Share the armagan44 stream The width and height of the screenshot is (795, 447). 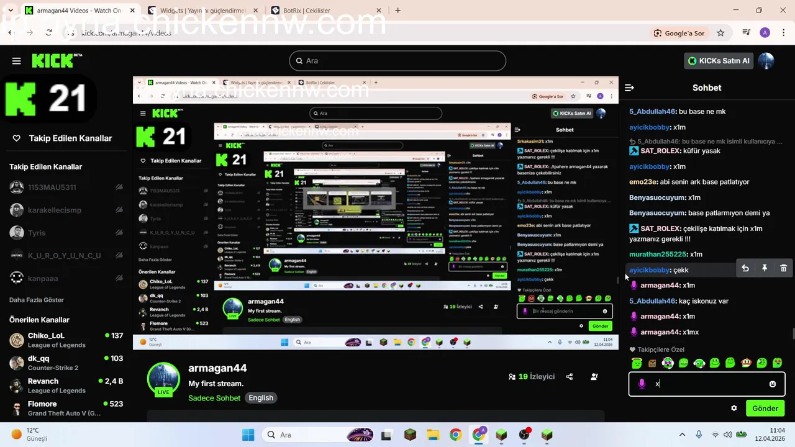pos(569,376)
